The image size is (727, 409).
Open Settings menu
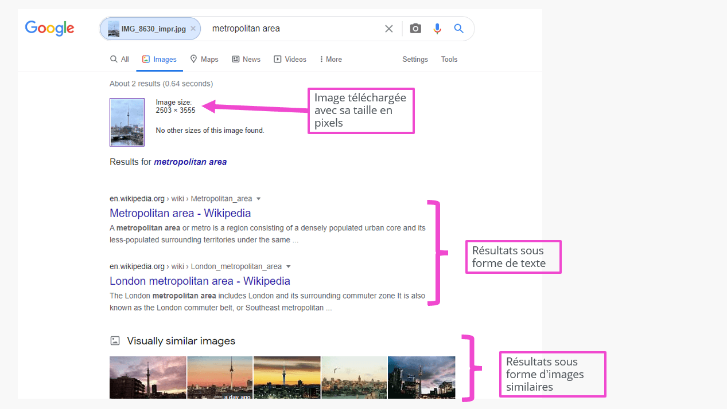click(415, 60)
